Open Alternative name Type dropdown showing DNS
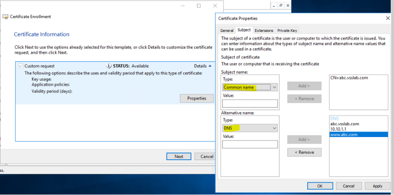Viewport: 394px width, 195px height. coord(250,128)
